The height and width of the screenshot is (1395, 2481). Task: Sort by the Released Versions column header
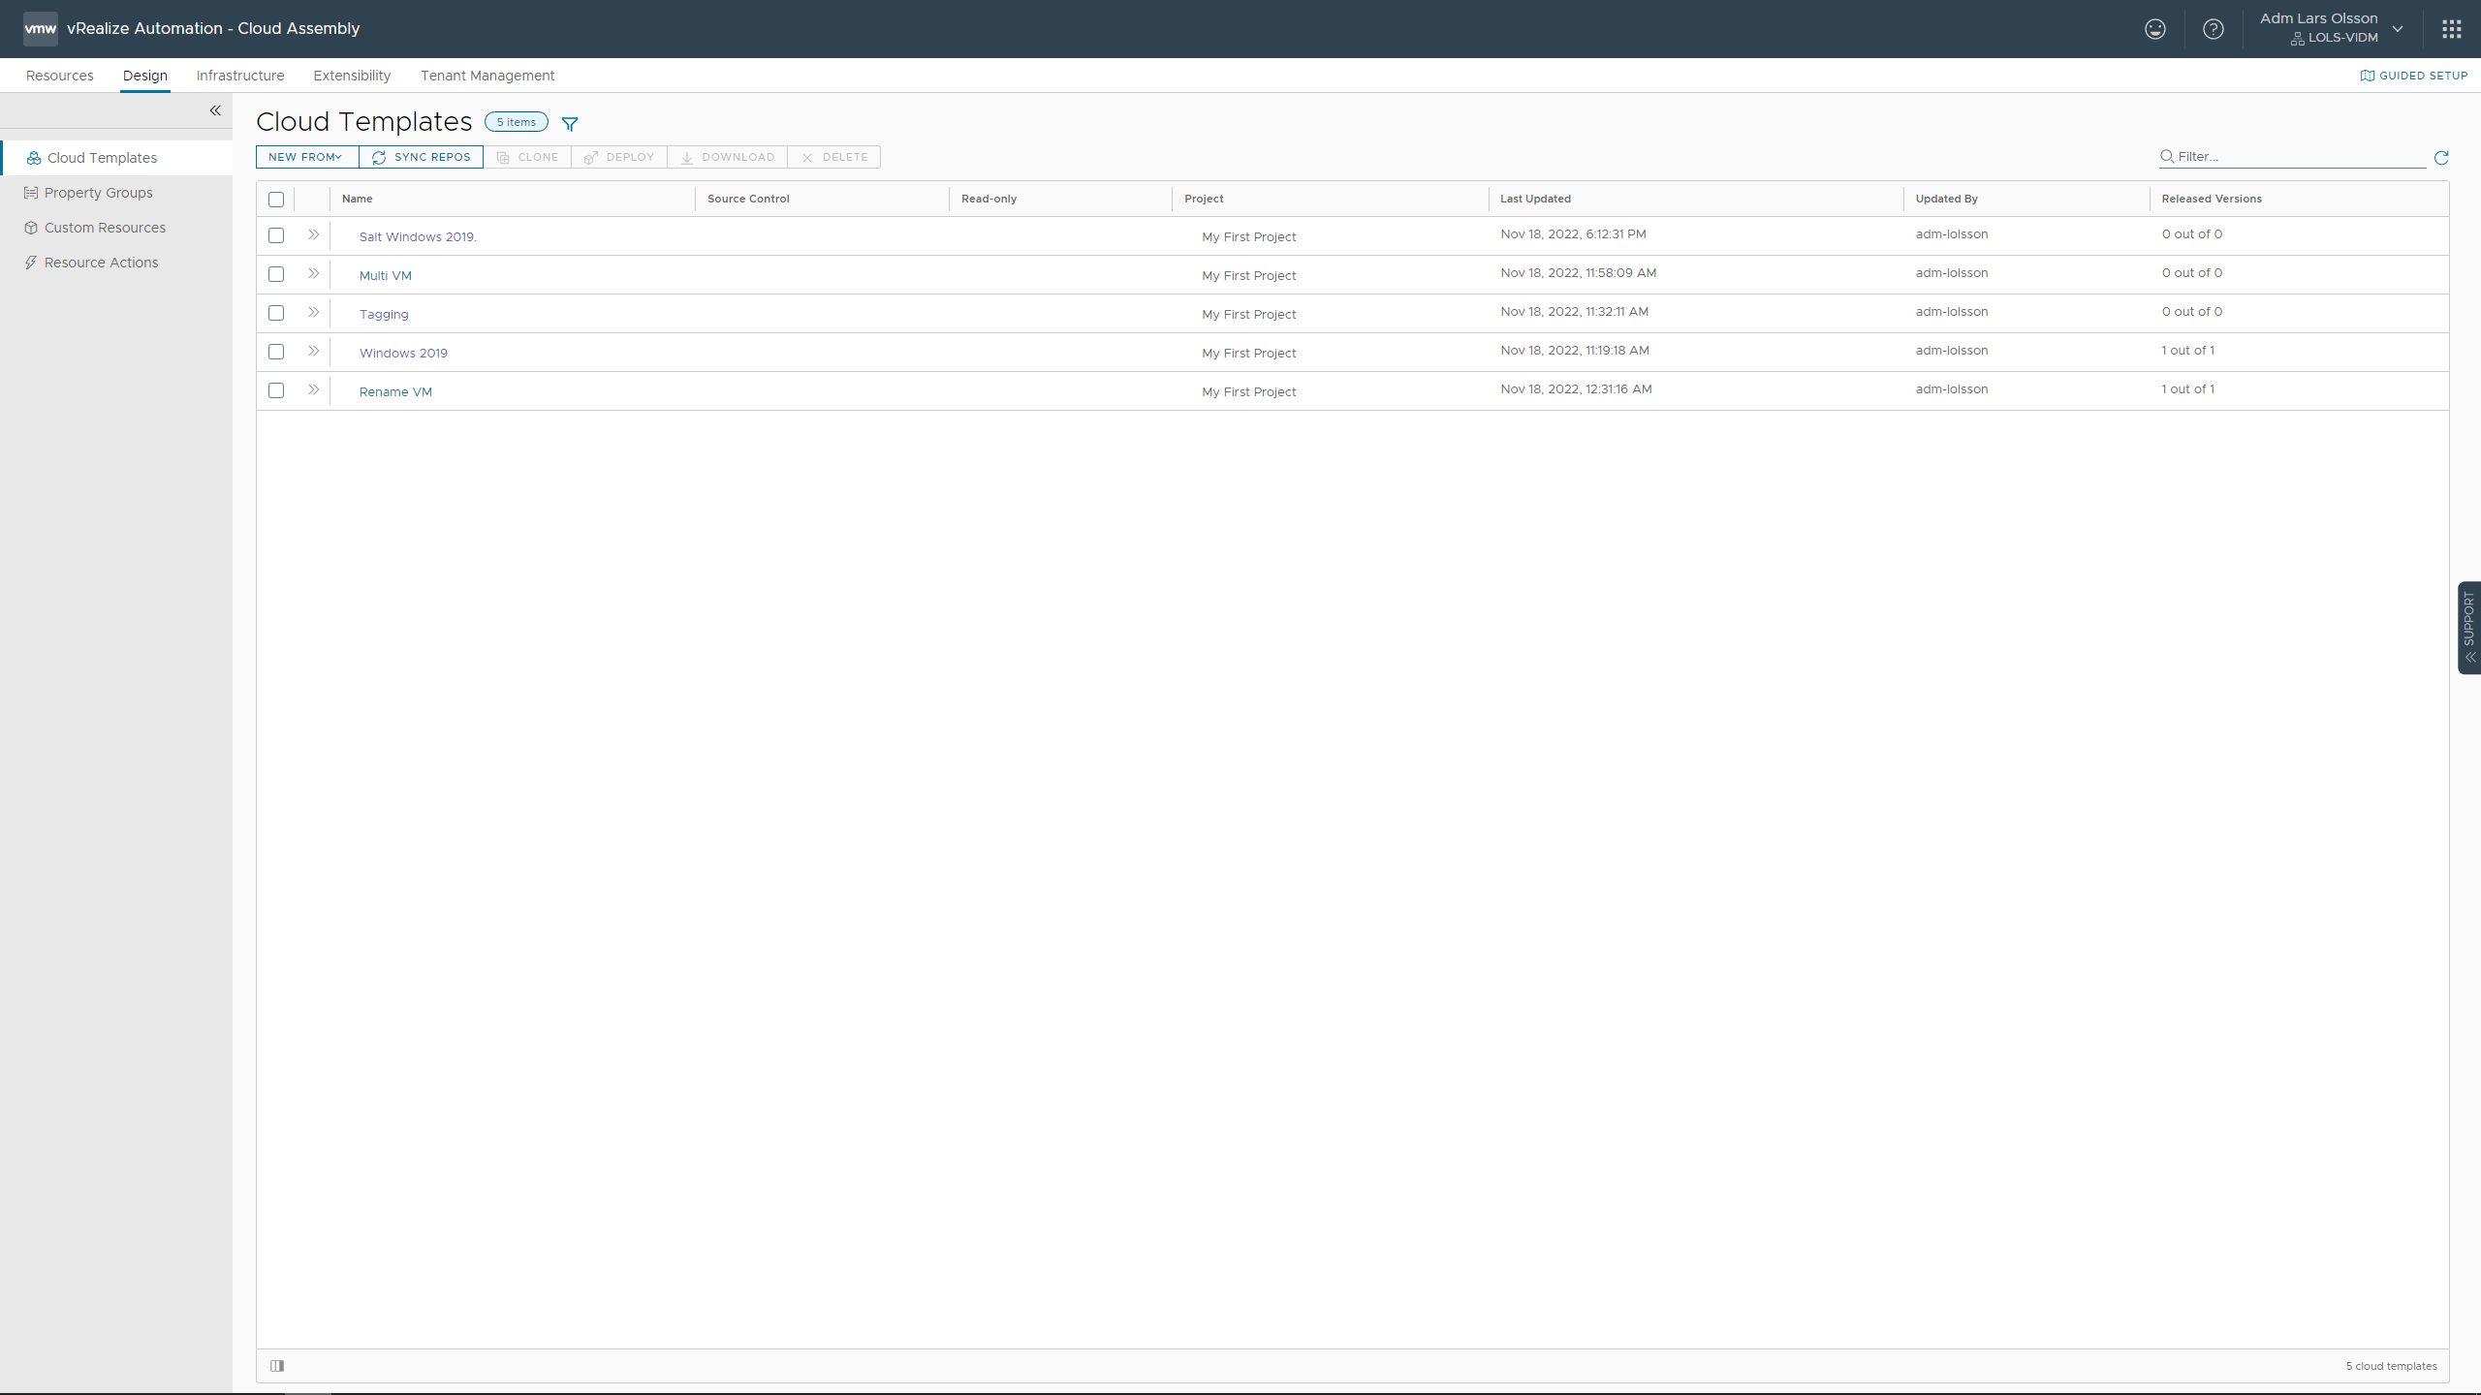tap(2212, 199)
